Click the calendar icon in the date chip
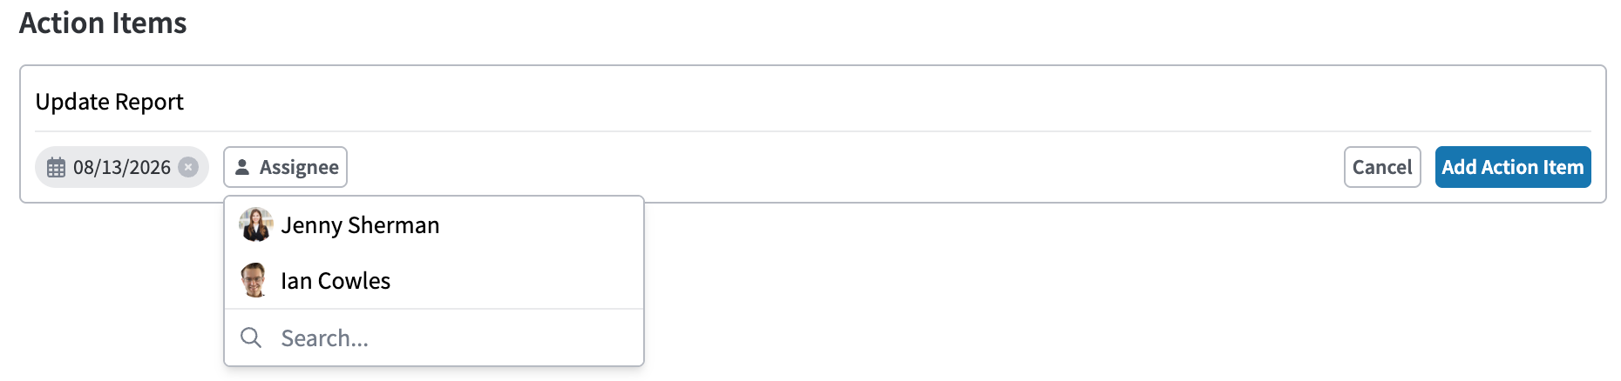Viewport: 1621px width, 381px height. click(x=56, y=167)
